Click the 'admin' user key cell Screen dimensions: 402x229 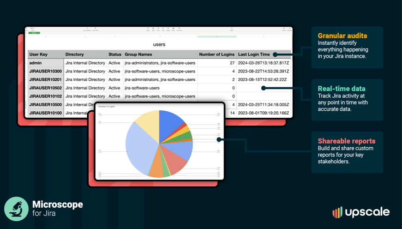[x=46, y=63]
